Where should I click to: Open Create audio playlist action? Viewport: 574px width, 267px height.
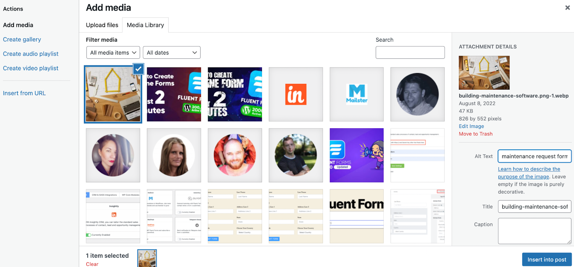pyautogui.click(x=30, y=54)
